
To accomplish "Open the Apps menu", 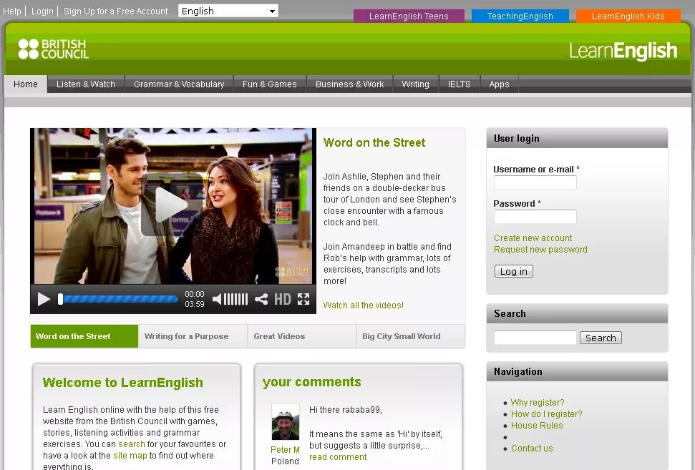I will click(499, 84).
